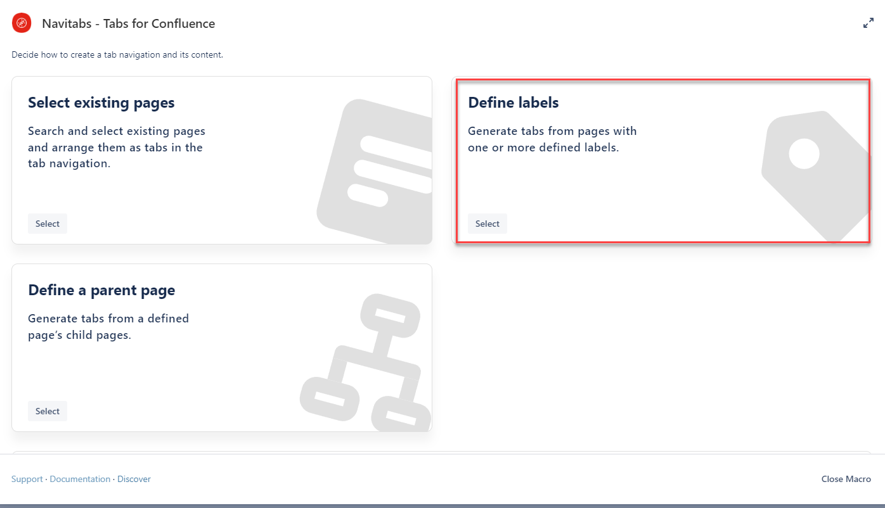Click the 'Select existing pages' heading
This screenshot has height=508, width=885.
click(x=101, y=103)
